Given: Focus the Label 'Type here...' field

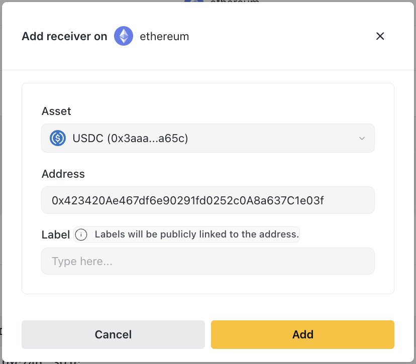Looking at the screenshot, I should (x=207, y=261).
